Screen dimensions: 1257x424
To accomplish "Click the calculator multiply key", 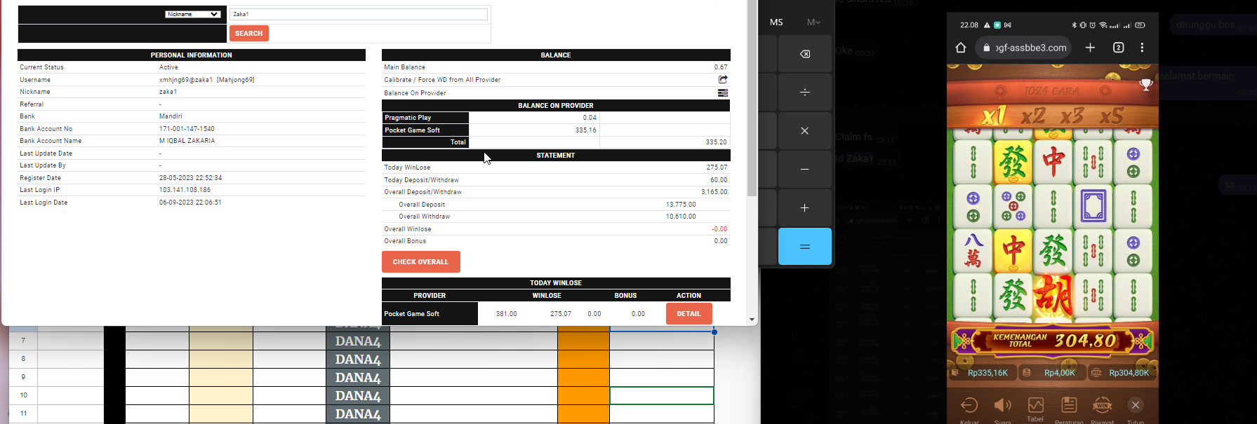I will click(x=805, y=131).
